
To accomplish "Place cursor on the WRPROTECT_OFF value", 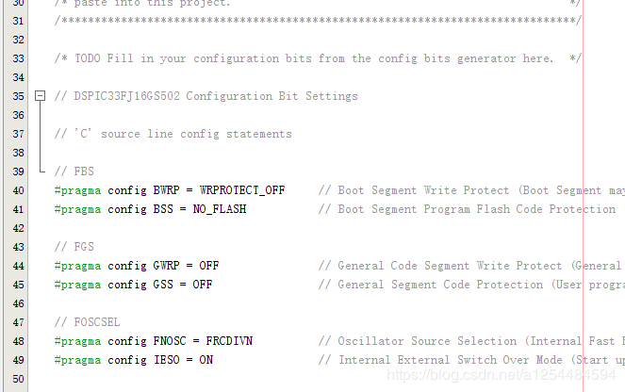I will pos(242,190).
